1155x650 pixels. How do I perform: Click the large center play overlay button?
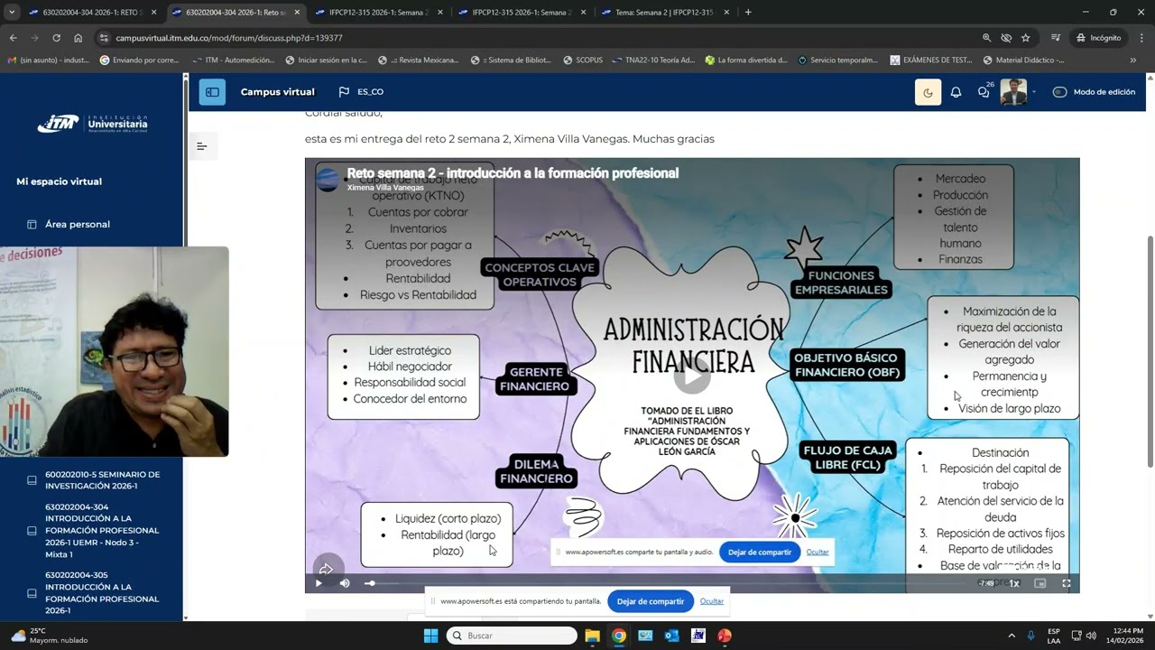click(x=692, y=376)
